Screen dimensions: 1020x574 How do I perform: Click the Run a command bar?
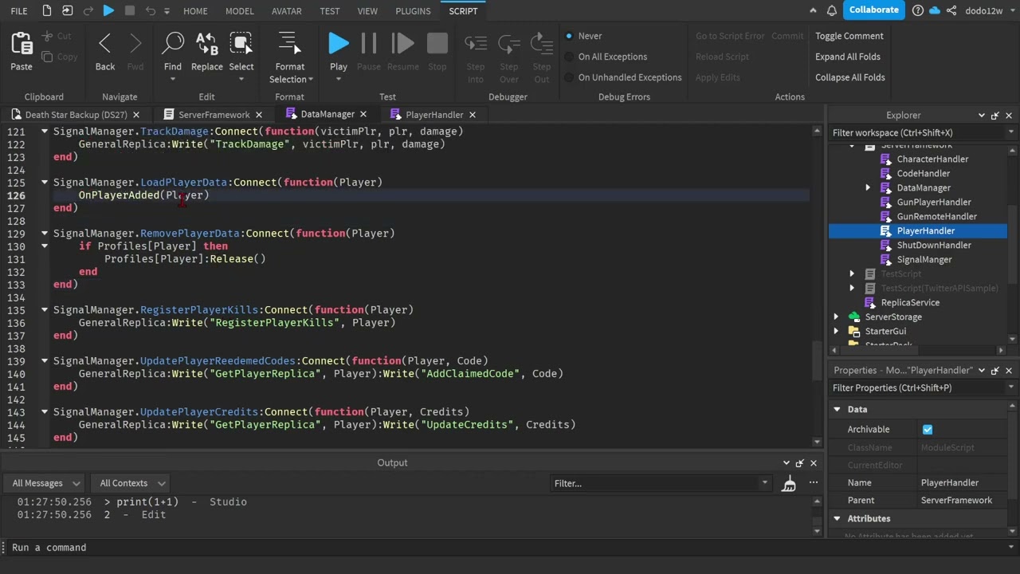tap(510, 548)
